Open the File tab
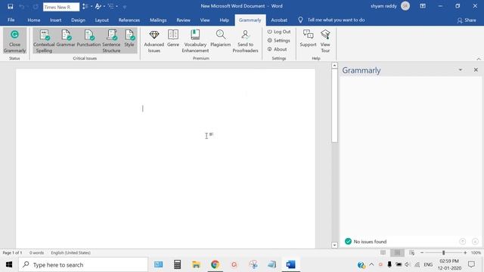The width and height of the screenshot is (484, 272). (x=11, y=20)
